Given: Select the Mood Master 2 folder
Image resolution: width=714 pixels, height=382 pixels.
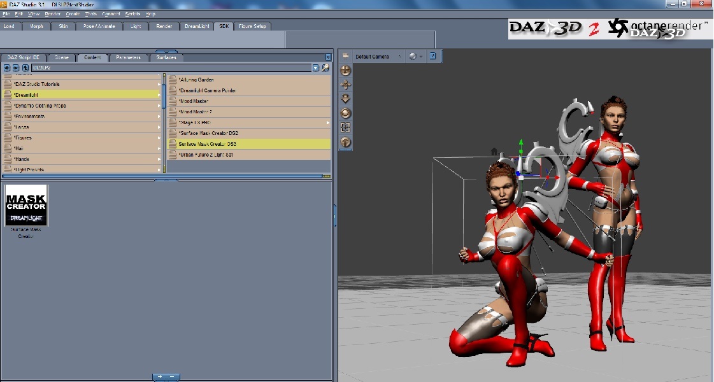Looking at the screenshot, I should tap(249, 111).
